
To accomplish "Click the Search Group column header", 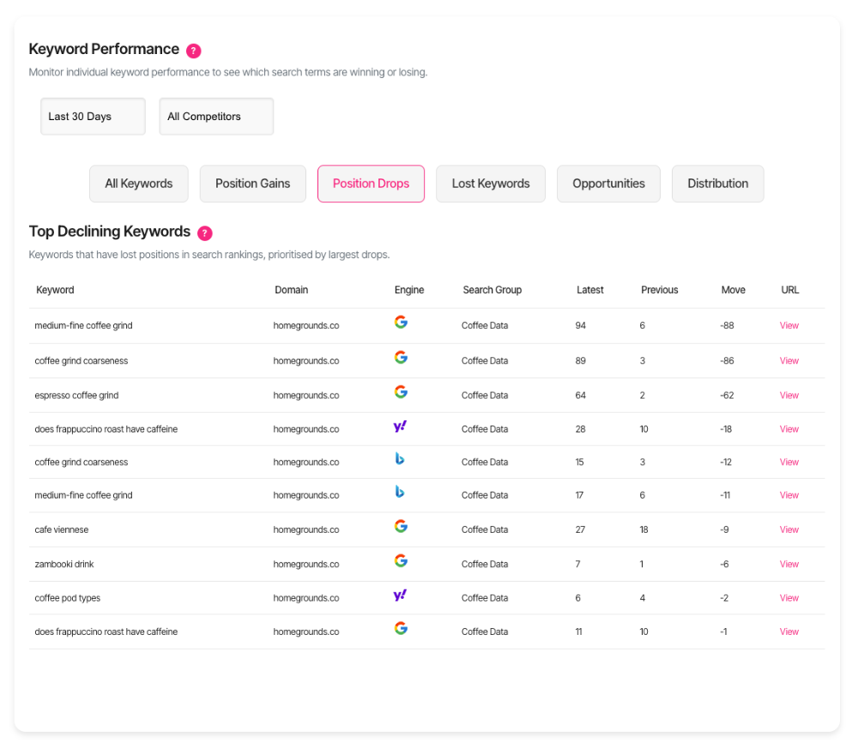I will pyautogui.click(x=492, y=290).
